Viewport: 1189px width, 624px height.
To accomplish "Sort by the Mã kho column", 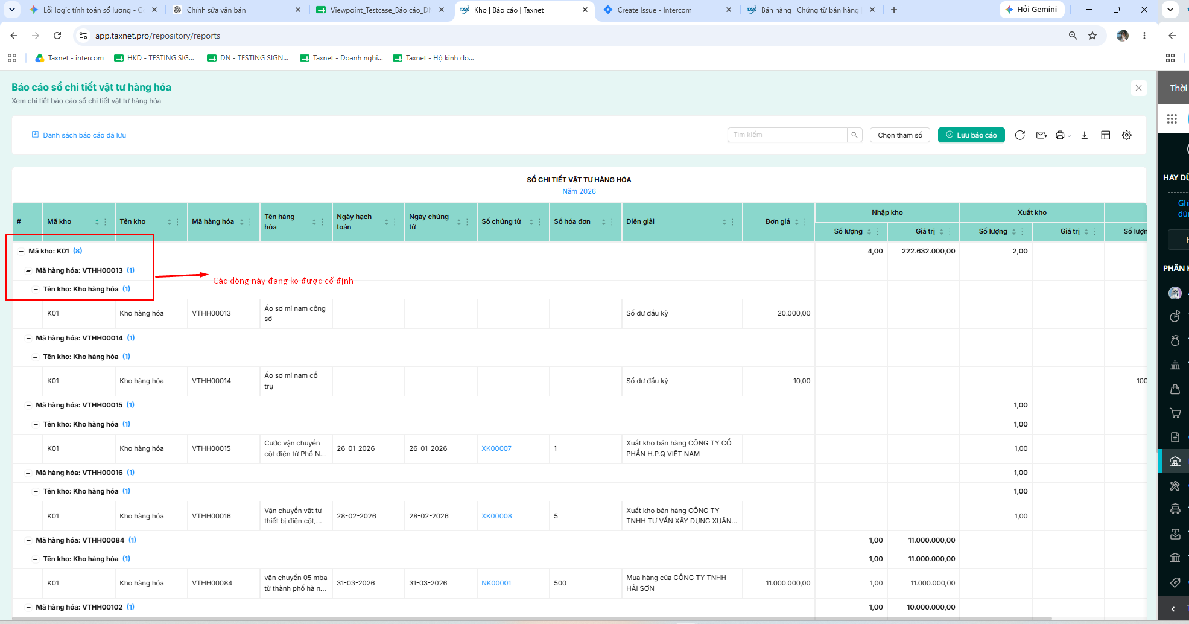I will click(97, 222).
